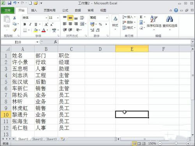
Task: Toggle top vertical alignment
Action: [65, 18]
